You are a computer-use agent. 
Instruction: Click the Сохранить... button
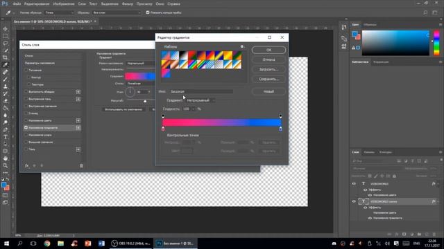pos(268,79)
